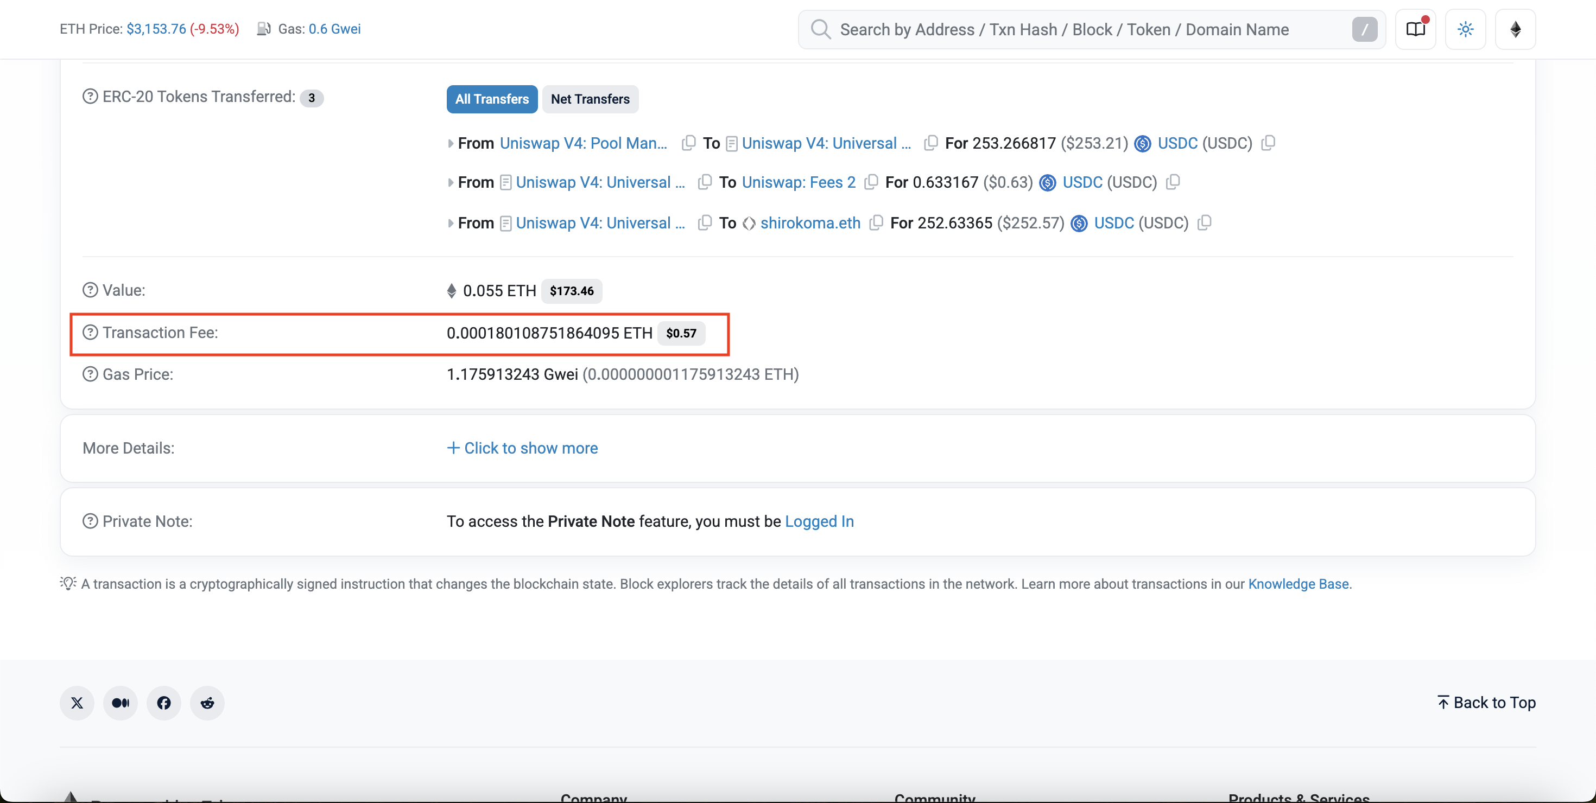The image size is (1596, 803).
Task: Copy the Uniswap: Fees 2 address
Action: pos(871,182)
